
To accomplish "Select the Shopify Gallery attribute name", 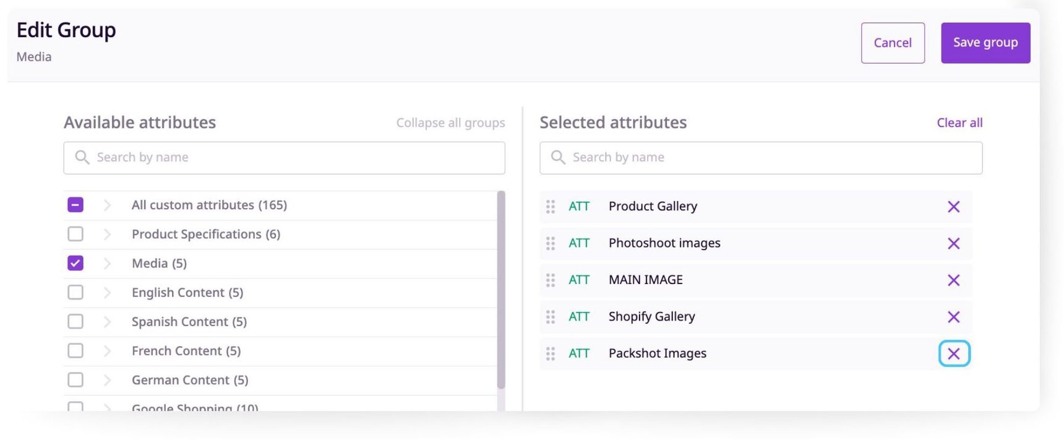I will (x=651, y=317).
